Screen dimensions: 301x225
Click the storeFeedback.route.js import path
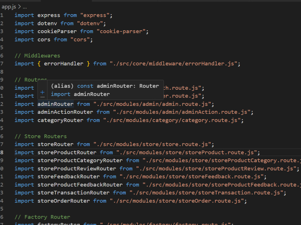point(191,177)
